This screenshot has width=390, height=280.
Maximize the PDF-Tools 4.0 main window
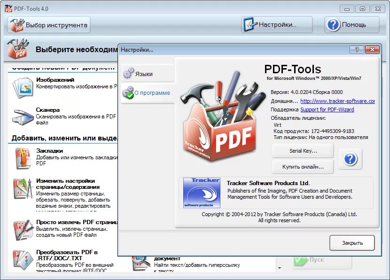coord(362,9)
